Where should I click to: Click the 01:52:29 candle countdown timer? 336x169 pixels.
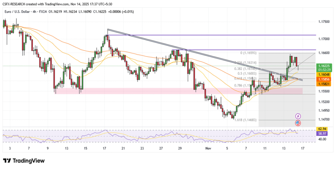tap(324, 70)
